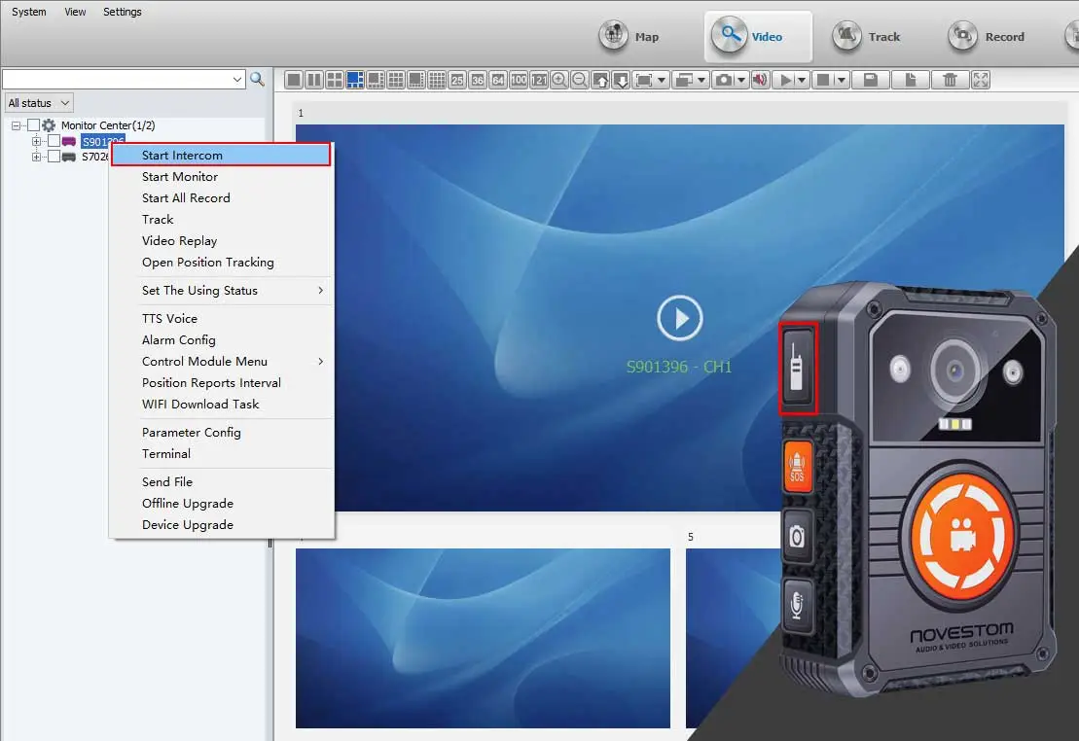Open the All status dropdown
This screenshot has height=741, width=1079.
pyautogui.click(x=39, y=103)
